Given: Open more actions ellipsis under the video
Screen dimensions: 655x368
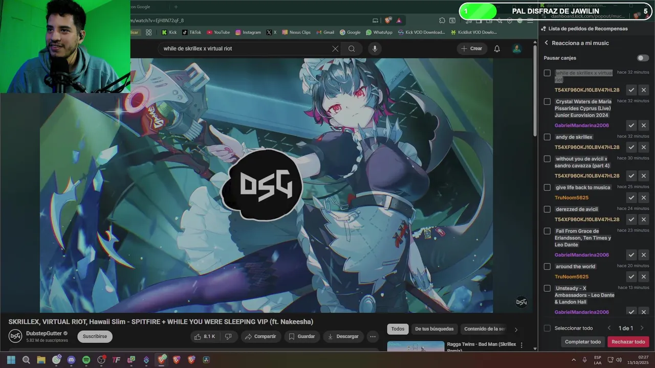Looking at the screenshot, I should [373, 336].
